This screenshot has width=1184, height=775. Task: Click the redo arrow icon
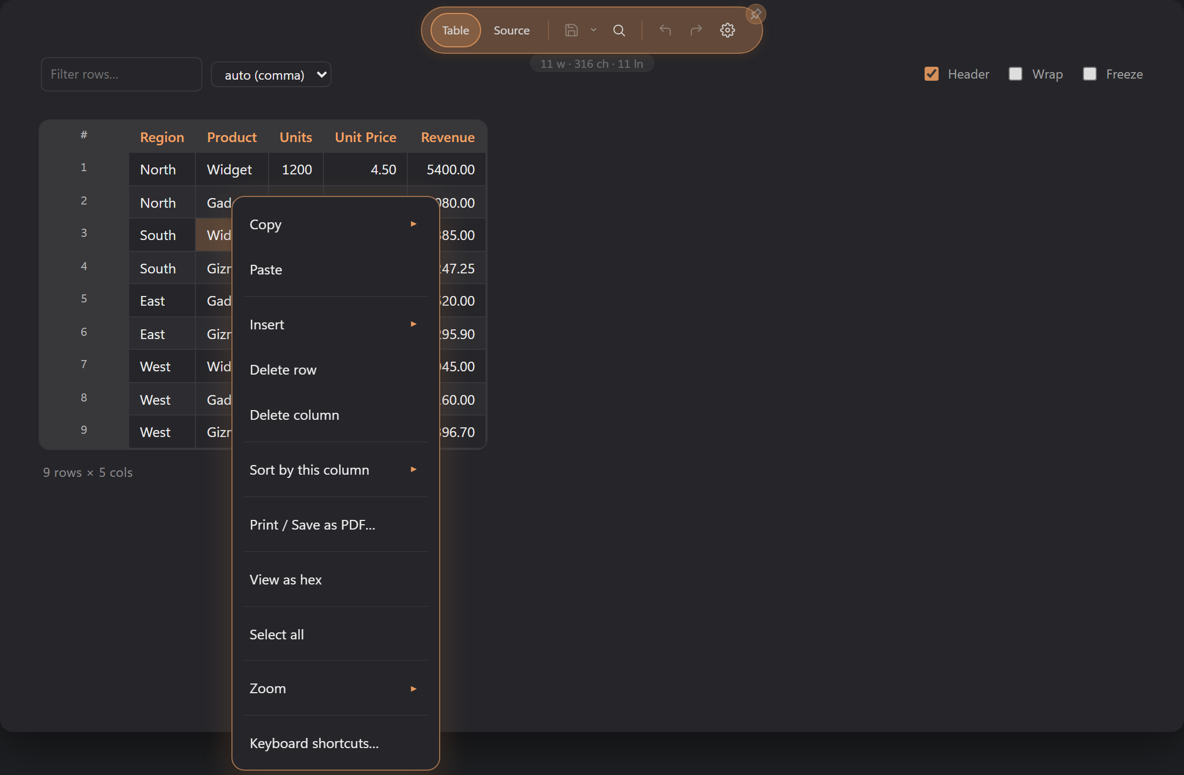point(696,30)
